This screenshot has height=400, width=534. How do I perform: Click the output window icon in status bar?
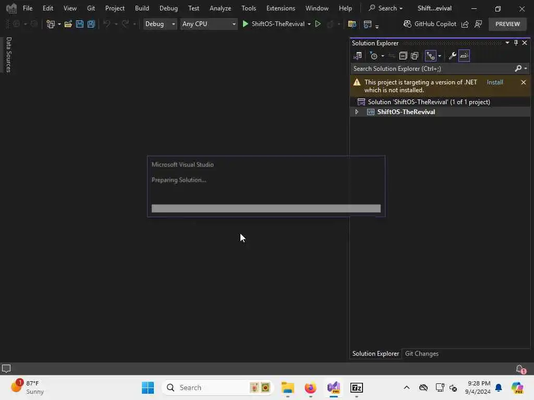(x=6, y=369)
